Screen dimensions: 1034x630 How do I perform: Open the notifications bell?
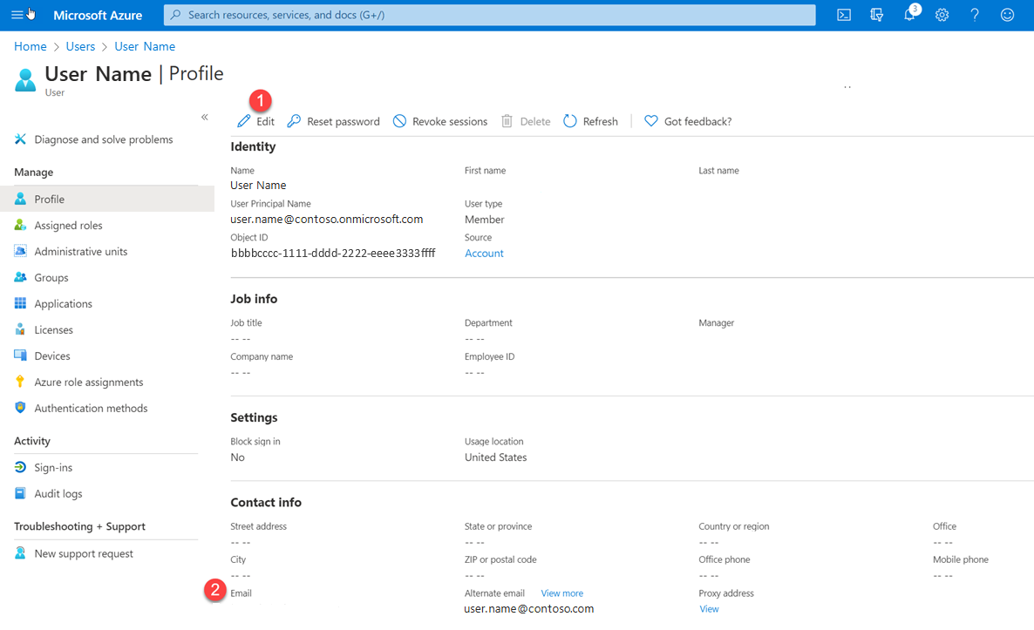[908, 15]
